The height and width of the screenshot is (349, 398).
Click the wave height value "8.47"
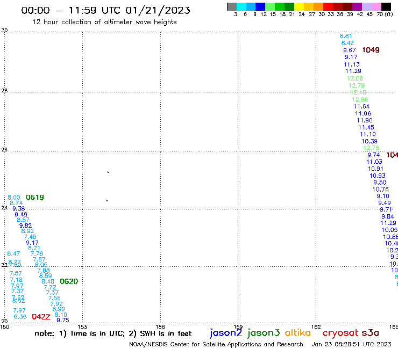click(x=13, y=253)
